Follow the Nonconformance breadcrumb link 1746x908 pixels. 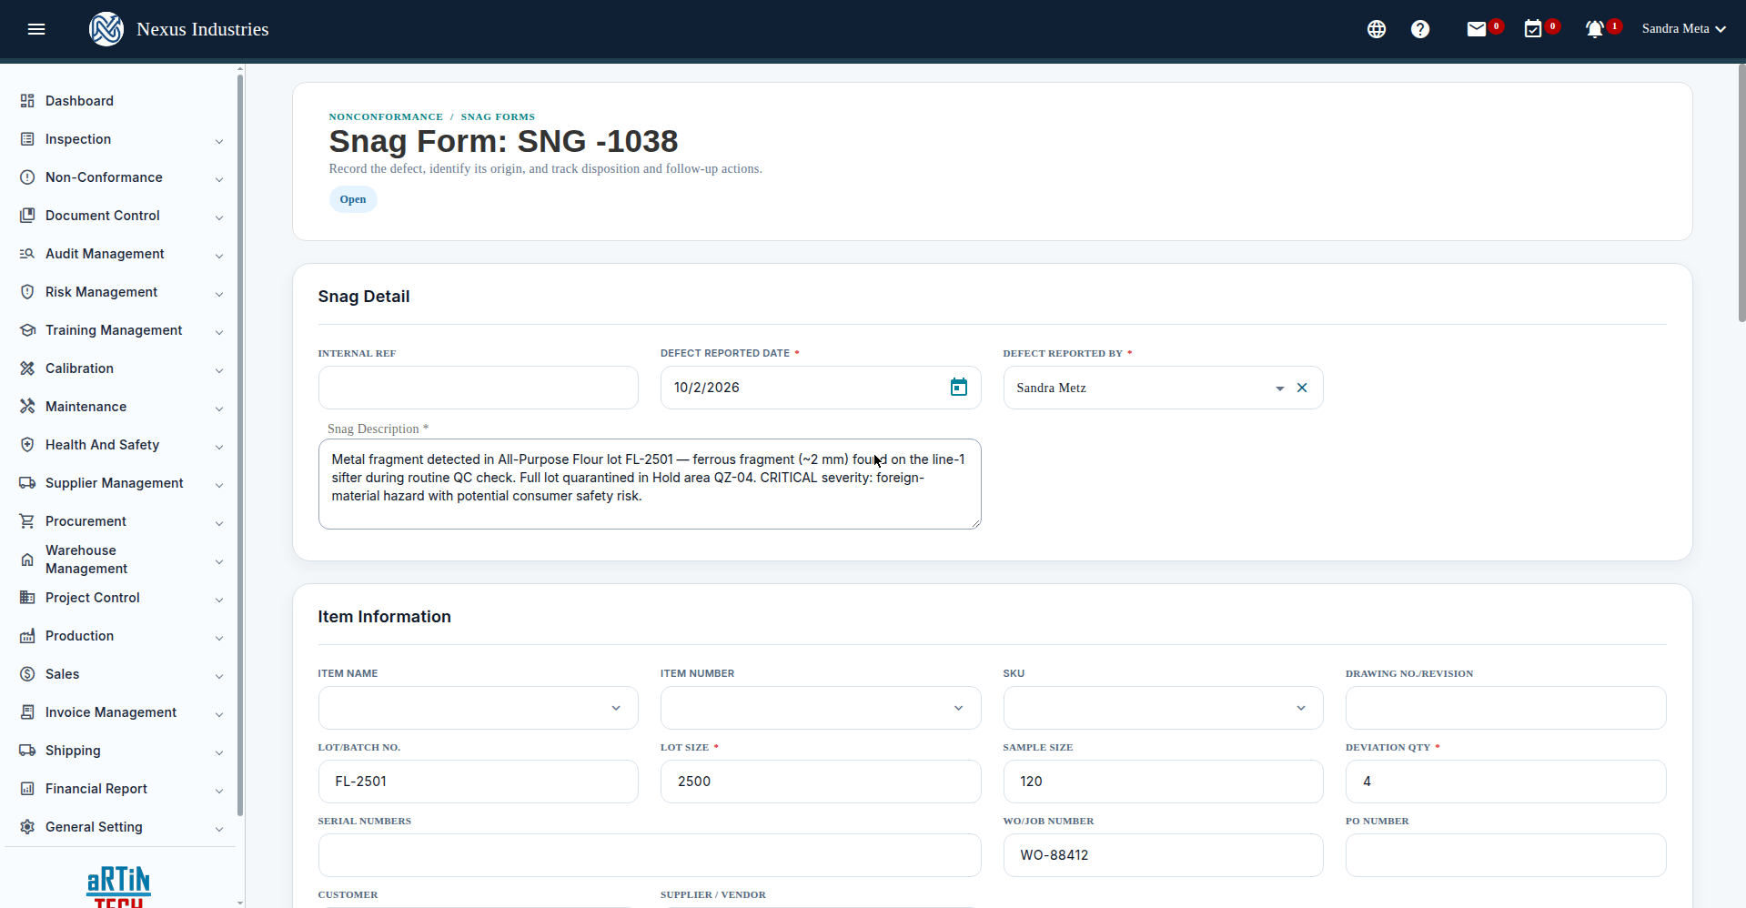tap(386, 116)
